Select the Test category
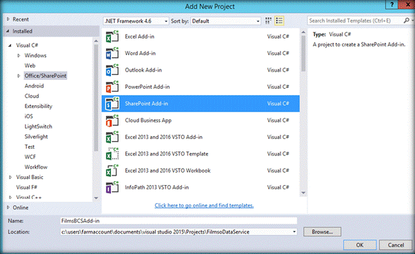This screenshot has height=254, width=415. click(30, 147)
